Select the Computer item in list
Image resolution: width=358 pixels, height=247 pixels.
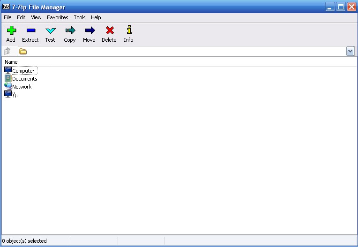23,71
